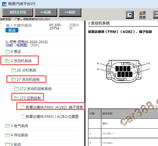Click the 前雷达模块（FRM）（4/282），端子信息 heading
Viewport: 158px width, 146px height.
[x=120, y=32]
